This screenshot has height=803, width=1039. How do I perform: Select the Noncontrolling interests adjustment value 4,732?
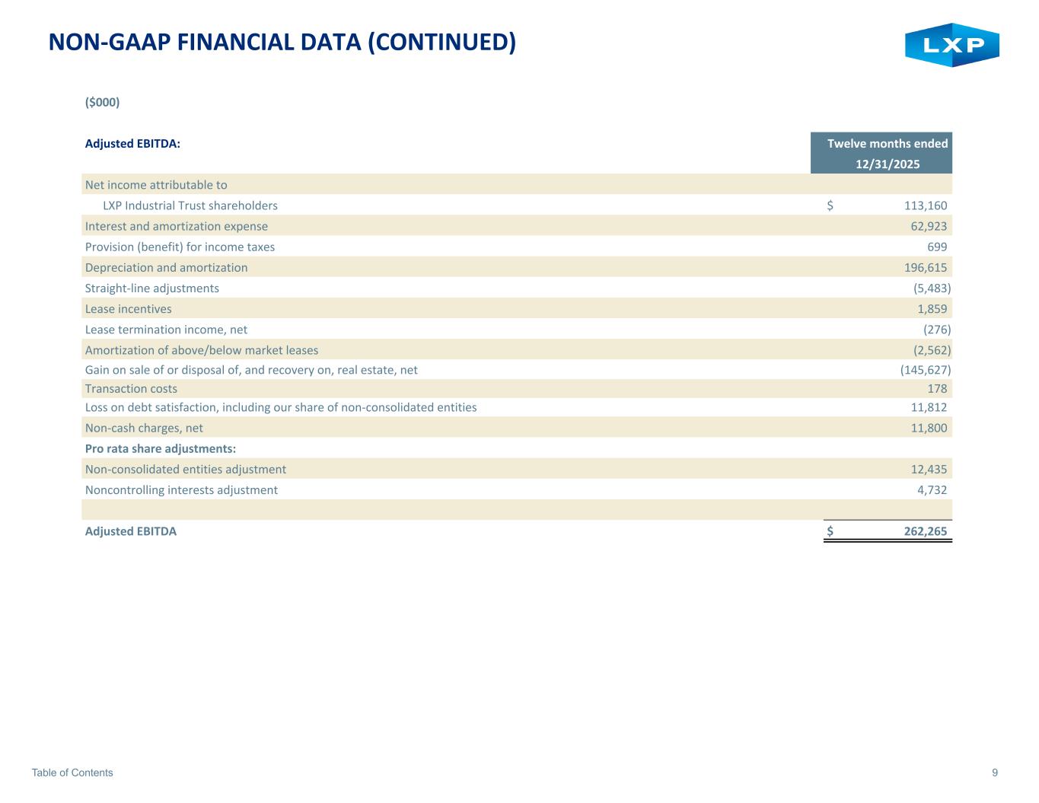tap(932, 490)
